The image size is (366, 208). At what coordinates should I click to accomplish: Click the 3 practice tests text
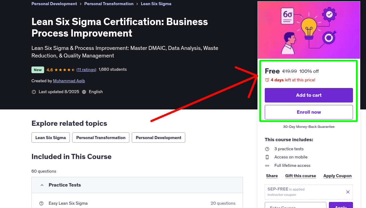[x=289, y=149]
